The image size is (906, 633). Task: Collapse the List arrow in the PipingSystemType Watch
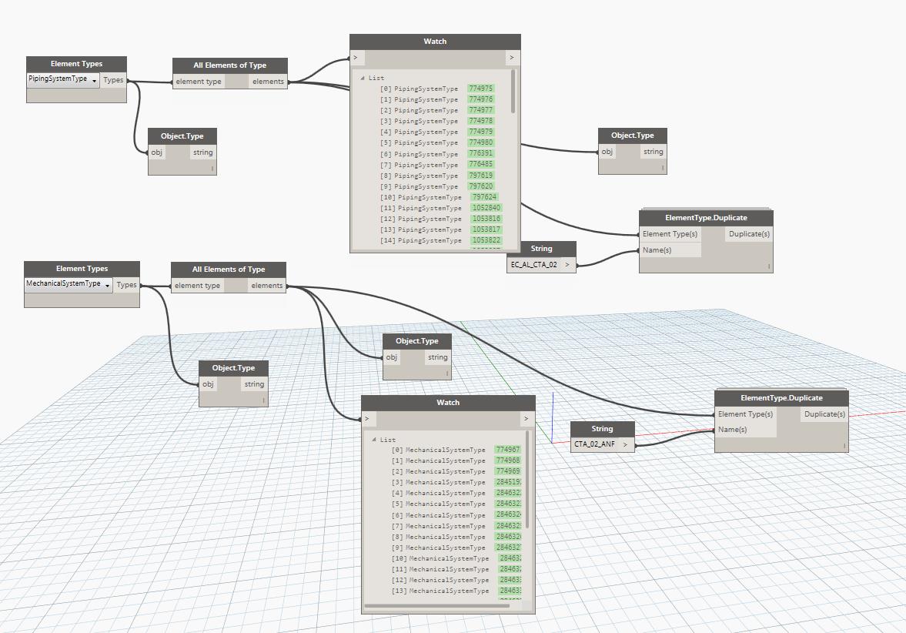tap(363, 78)
